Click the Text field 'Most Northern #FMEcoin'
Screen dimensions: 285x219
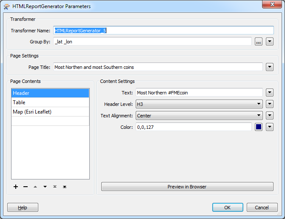coord(199,93)
